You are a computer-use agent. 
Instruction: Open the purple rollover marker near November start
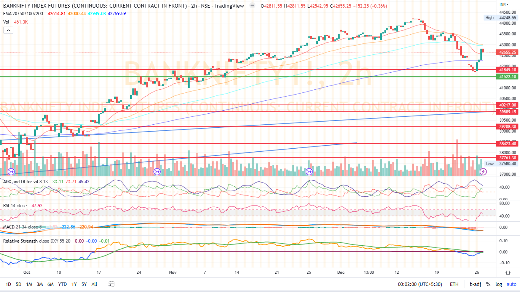click(157, 172)
